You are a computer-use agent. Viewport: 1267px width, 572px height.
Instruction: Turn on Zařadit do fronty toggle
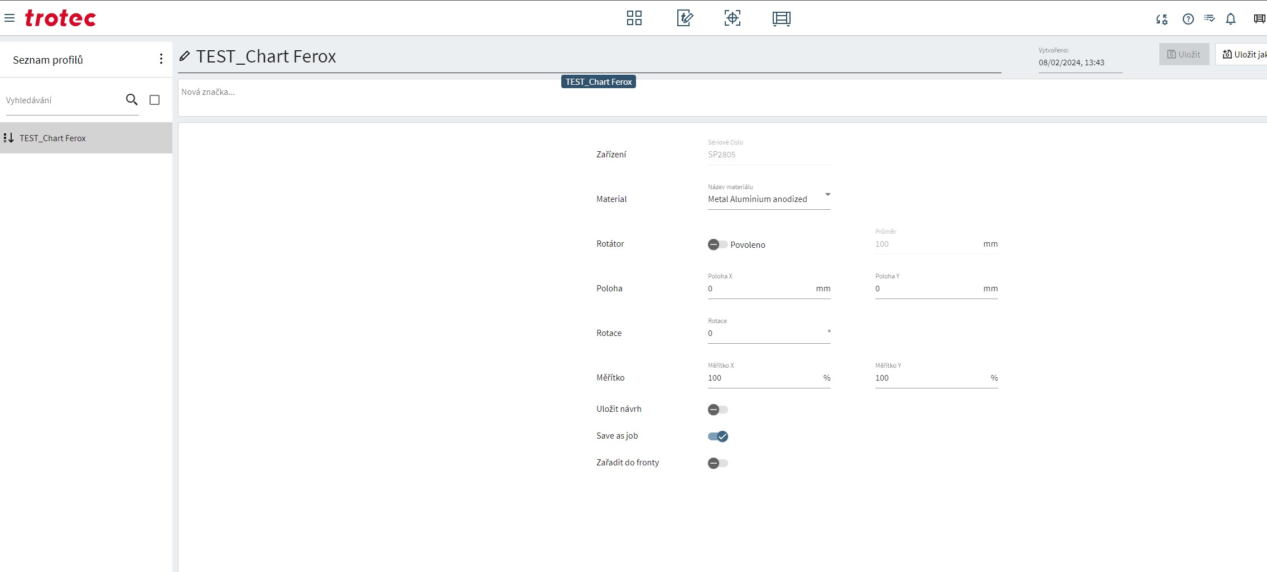[x=717, y=463]
